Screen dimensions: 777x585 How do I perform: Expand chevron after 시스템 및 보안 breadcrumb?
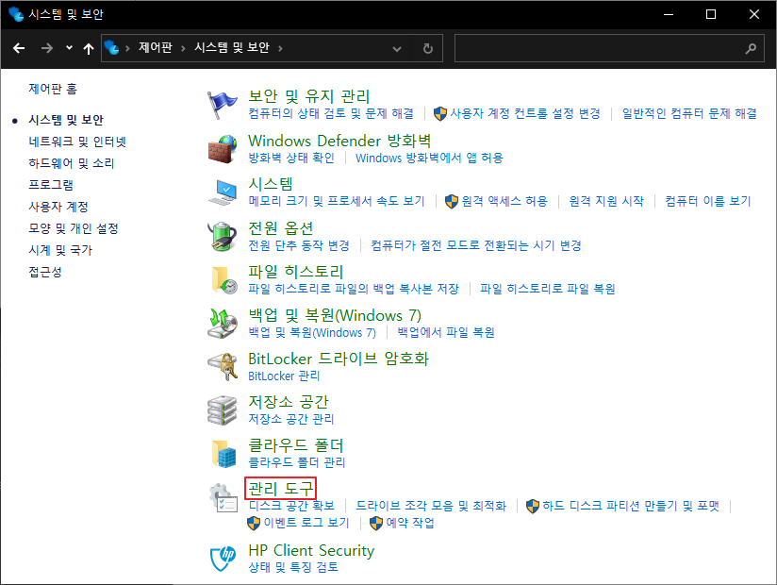click(280, 48)
